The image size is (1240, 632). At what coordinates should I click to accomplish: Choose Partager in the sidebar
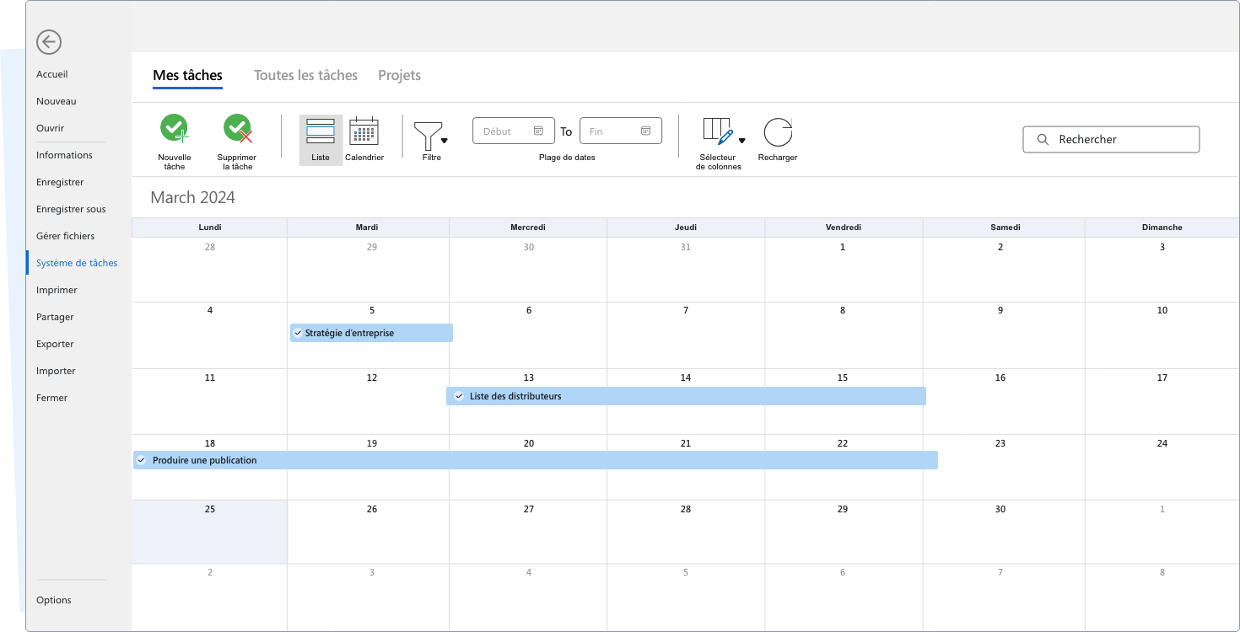55,317
